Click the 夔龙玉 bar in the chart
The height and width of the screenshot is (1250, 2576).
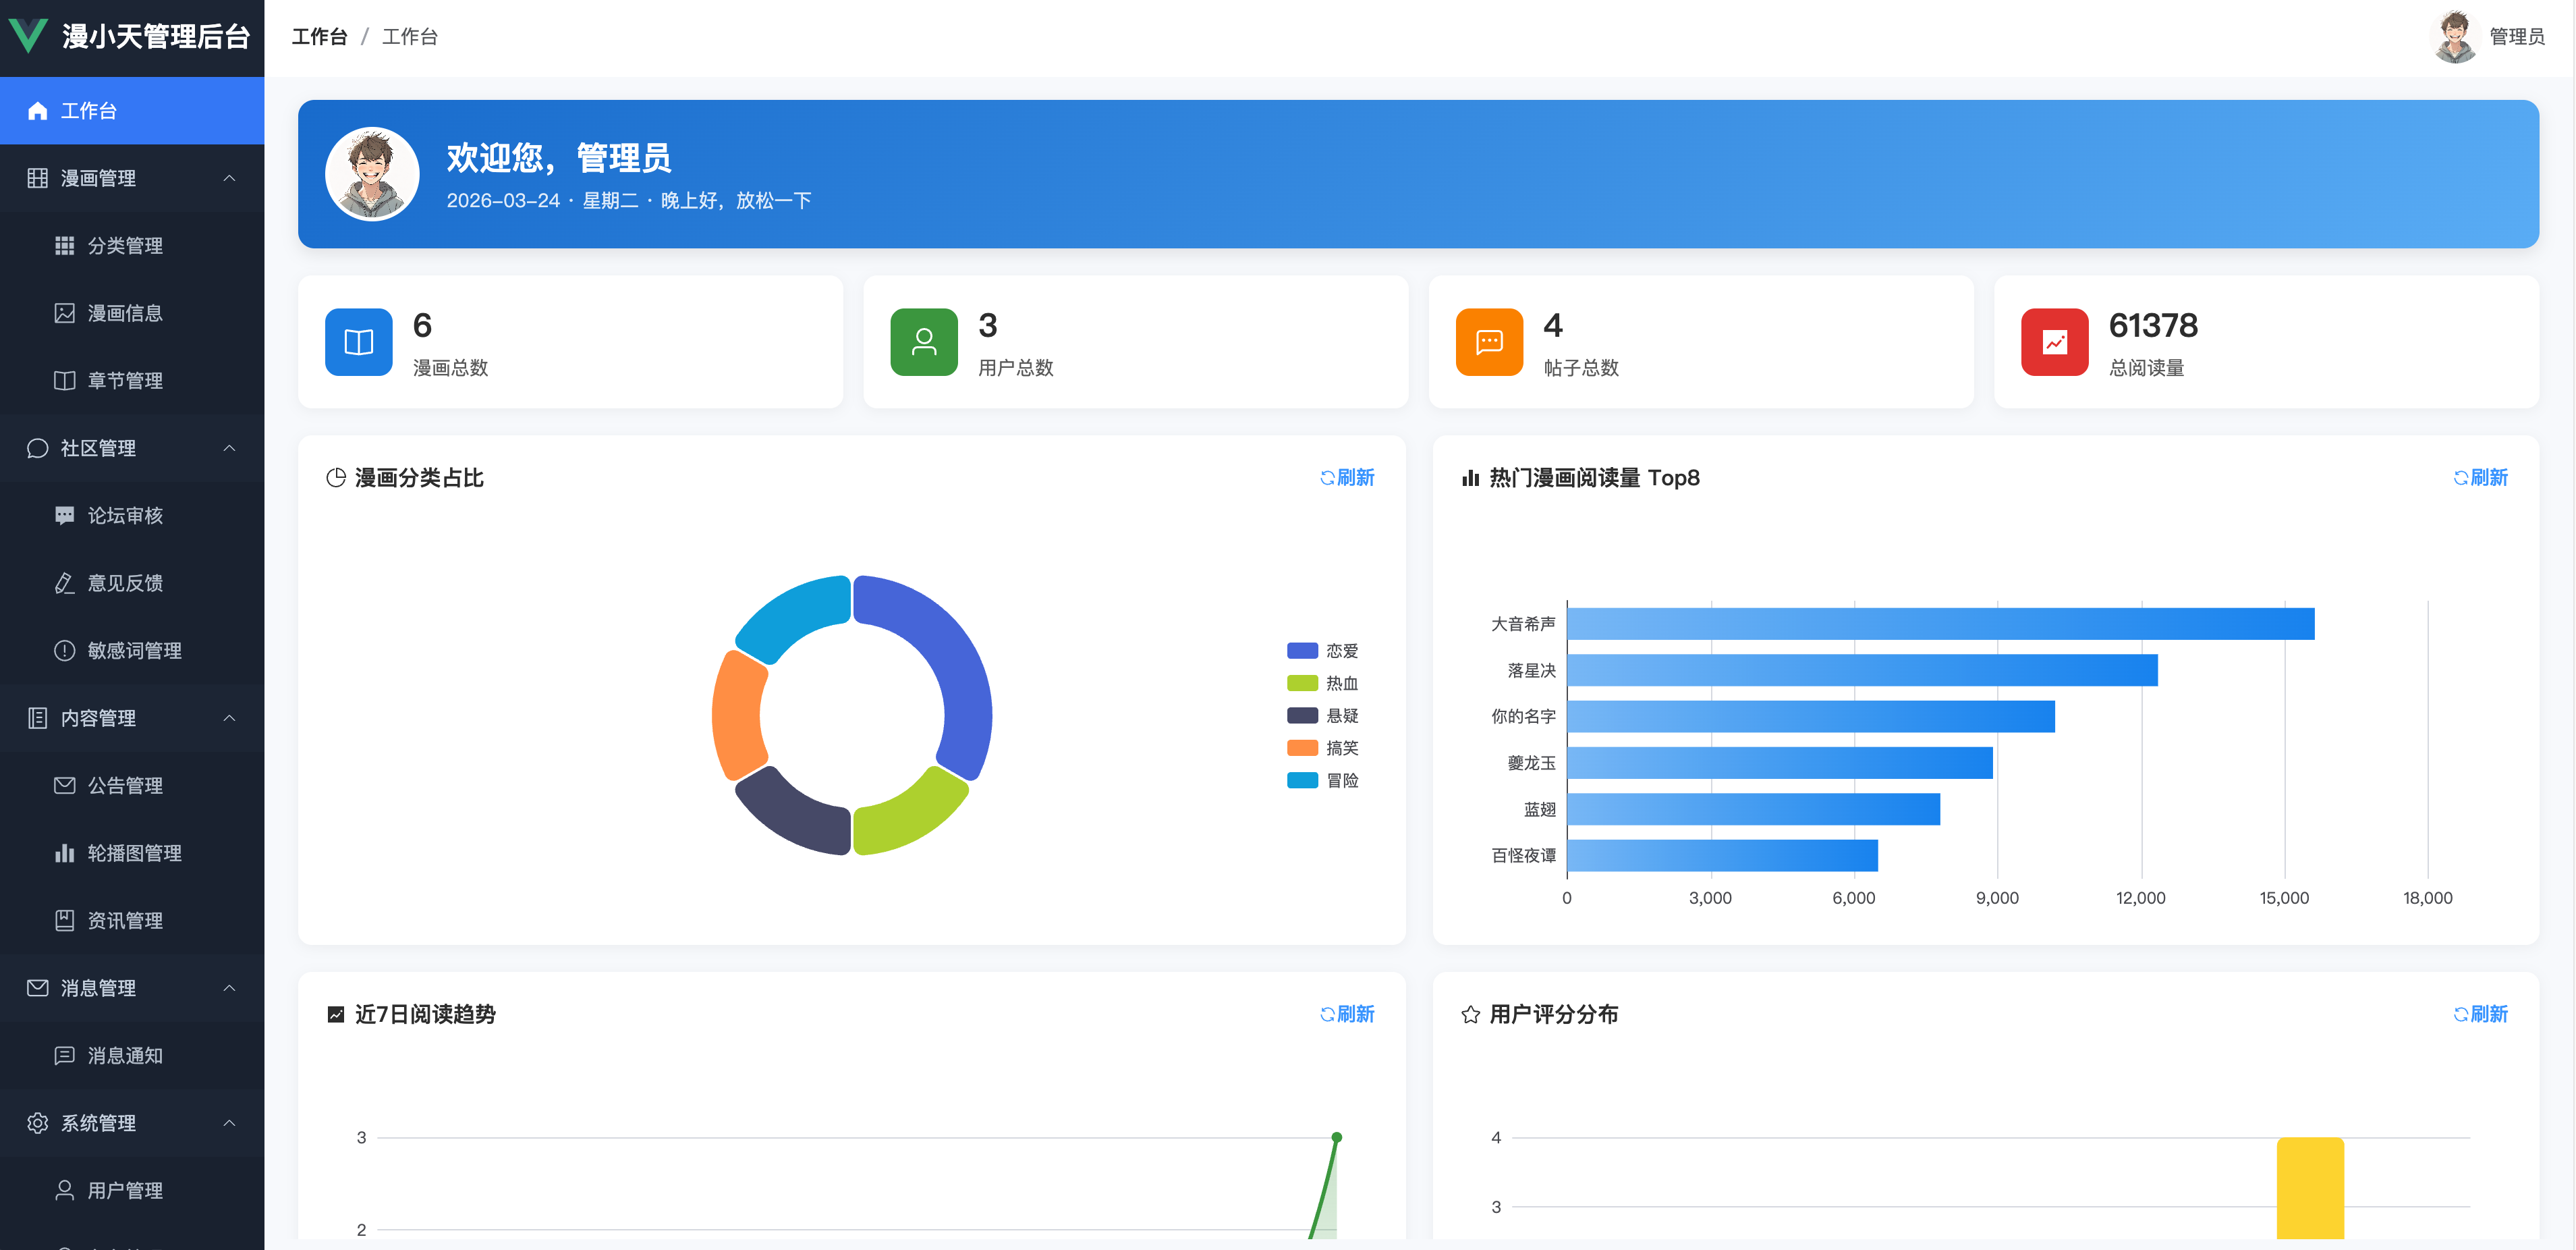(1780, 763)
